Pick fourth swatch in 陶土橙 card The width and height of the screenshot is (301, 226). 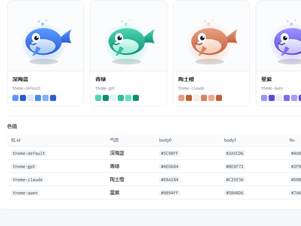tap(204, 98)
